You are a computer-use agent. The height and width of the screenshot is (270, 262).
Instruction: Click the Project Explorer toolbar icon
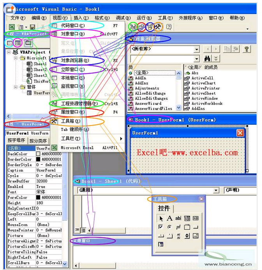(133, 27)
